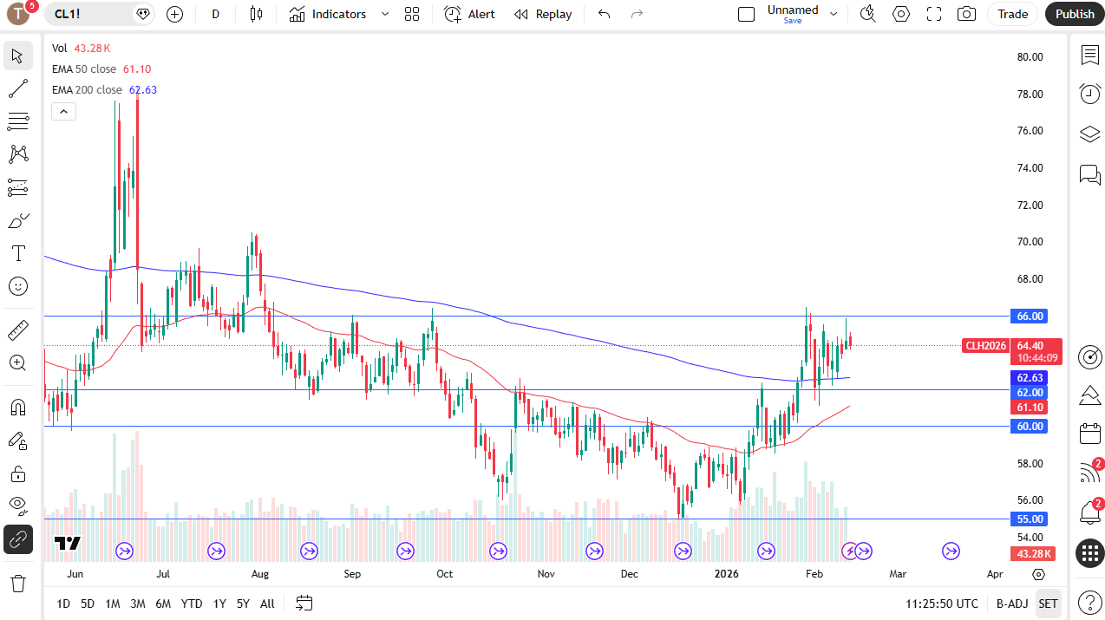Open time axis settings gear
This screenshot has width=1105, height=620.
click(x=1038, y=574)
